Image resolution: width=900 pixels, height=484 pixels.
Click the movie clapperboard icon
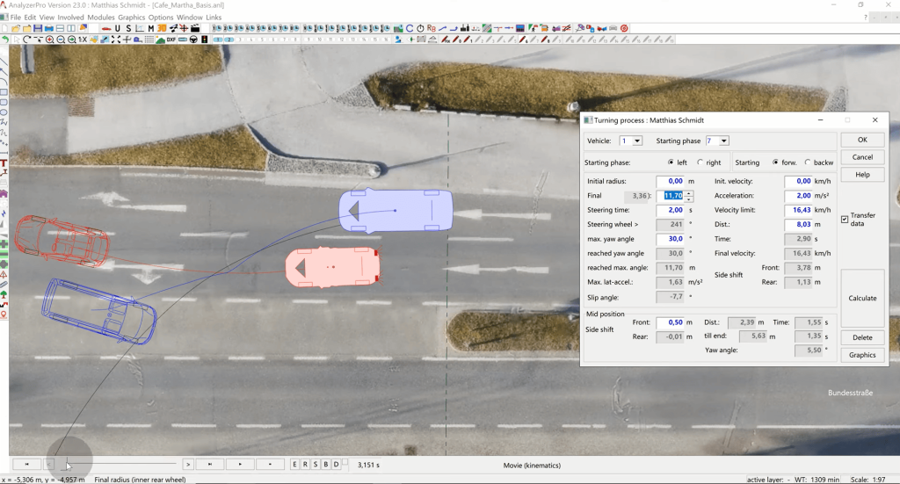(197, 28)
